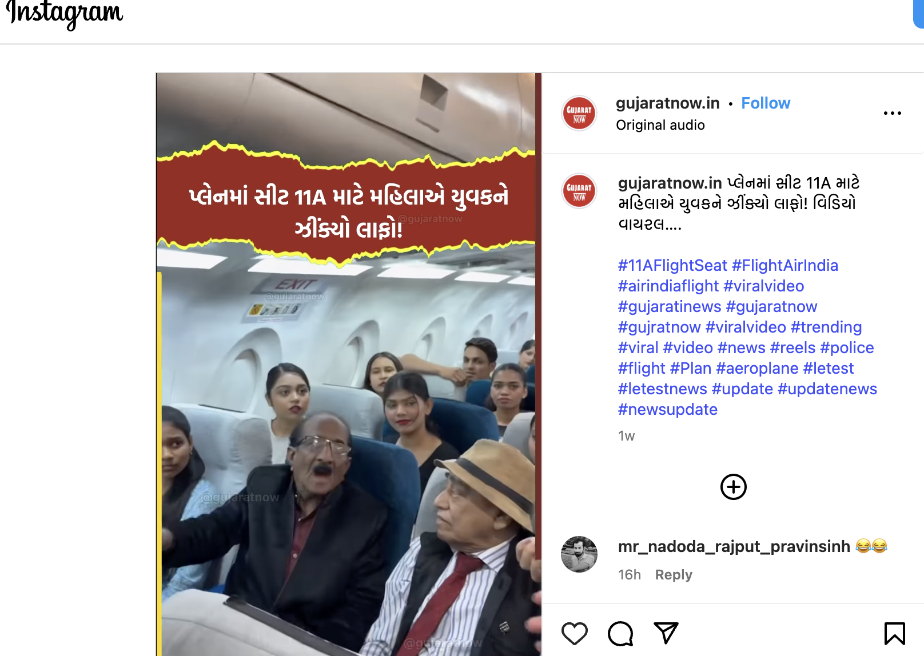Like the post with heart icon

(x=575, y=633)
